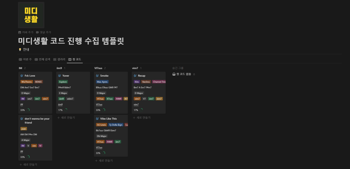350x169 pixels.
Task: Switch to the 전체 검색 view tab
Action: tap(42, 59)
